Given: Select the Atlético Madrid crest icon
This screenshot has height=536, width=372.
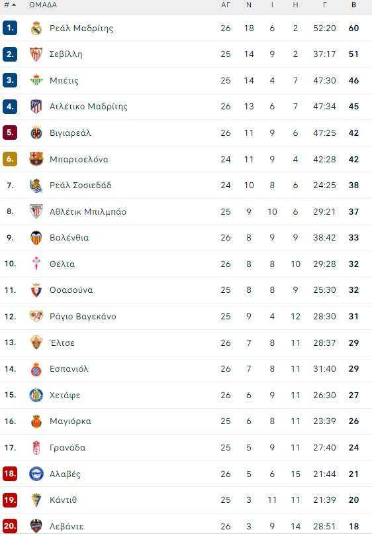Looking at the screenshot, I should tap(36, 106).
